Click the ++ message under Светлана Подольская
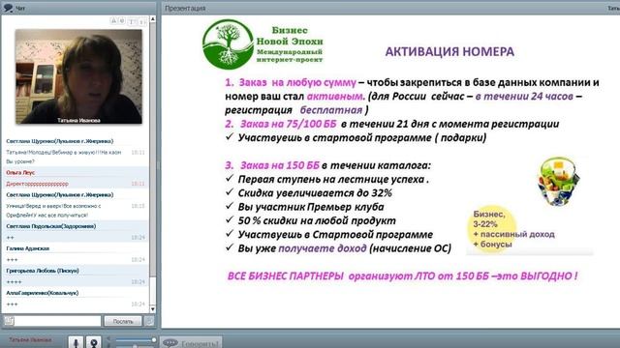 tap(11, 238)
